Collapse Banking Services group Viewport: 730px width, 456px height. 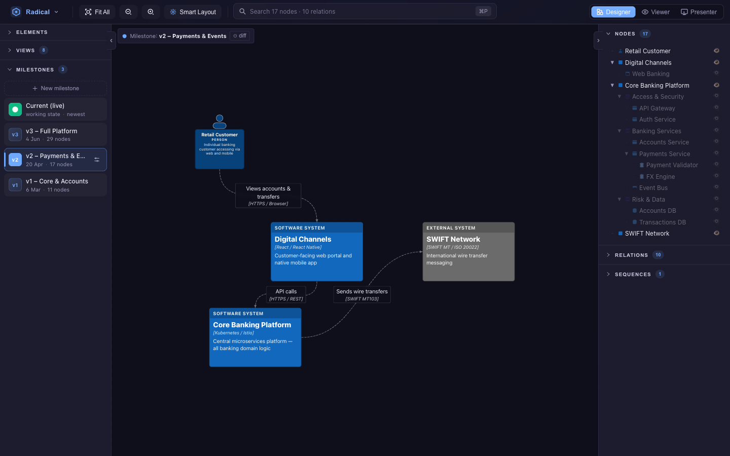[x=619, y=131]
